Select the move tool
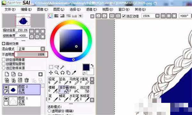 (51, 73)
